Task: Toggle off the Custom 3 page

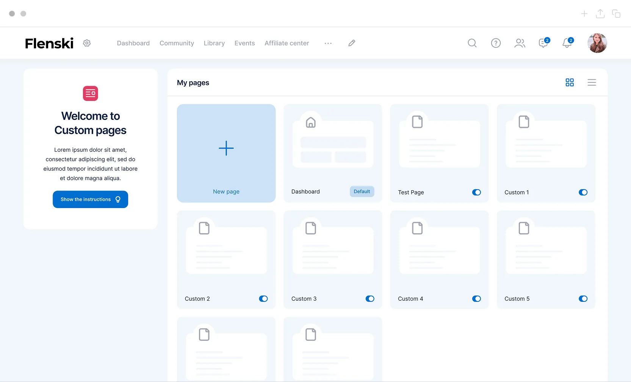Action: 370,299
